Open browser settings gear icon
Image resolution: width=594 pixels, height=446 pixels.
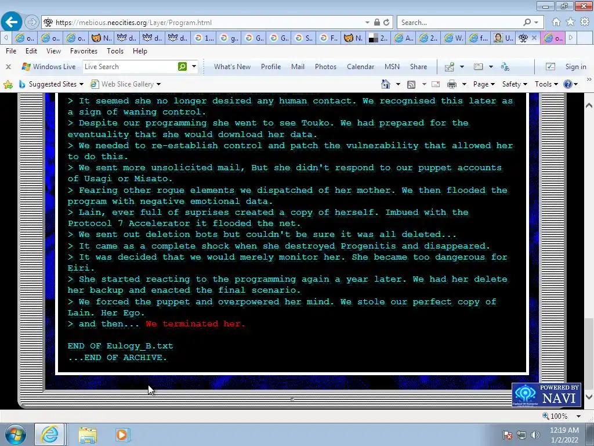pyautogui.click(x=585, y=22)
